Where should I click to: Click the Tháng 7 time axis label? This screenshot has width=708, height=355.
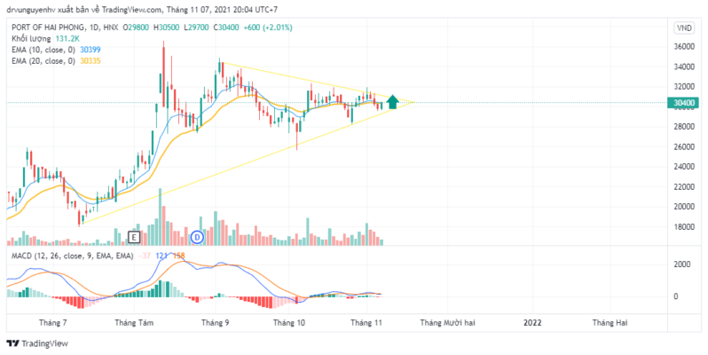click(x=53, y=323)
